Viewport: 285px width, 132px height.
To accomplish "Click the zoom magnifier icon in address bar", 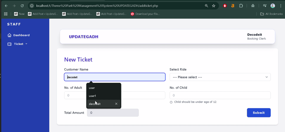I will pyautogui.click(x=207, y=6).
